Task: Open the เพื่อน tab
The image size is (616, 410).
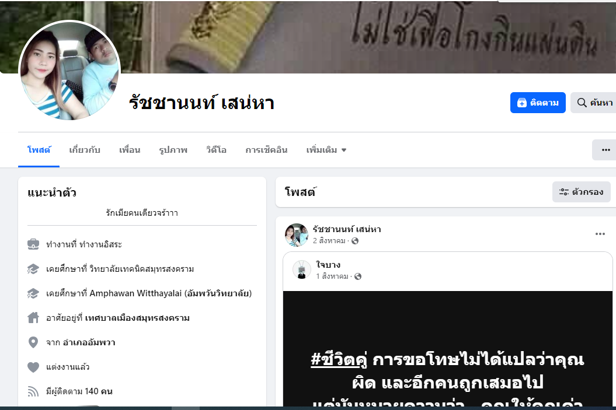Action: click(x=130, y=150)
